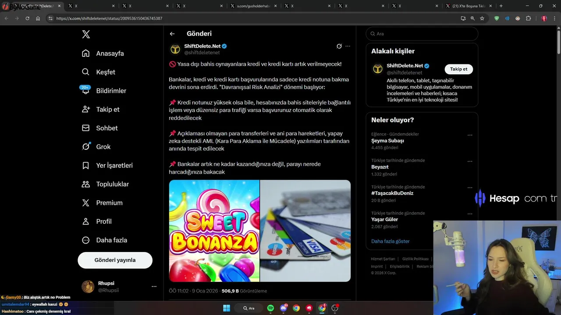Screen dimensions: 561x315
Task: Open the browser extensions puzzle icon
Action: [528, 18]
